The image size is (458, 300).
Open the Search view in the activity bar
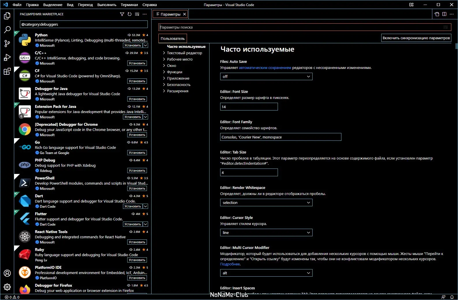[7, 29]
